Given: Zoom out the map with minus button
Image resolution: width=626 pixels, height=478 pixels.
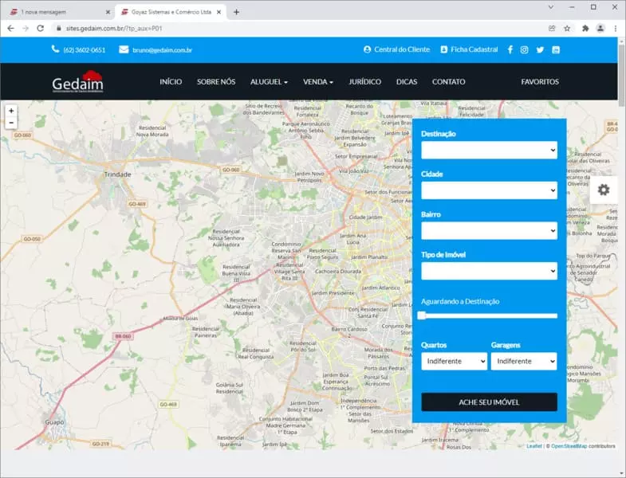Looking at the screenshot, I should pyautogui.click(x=11, y=123).
